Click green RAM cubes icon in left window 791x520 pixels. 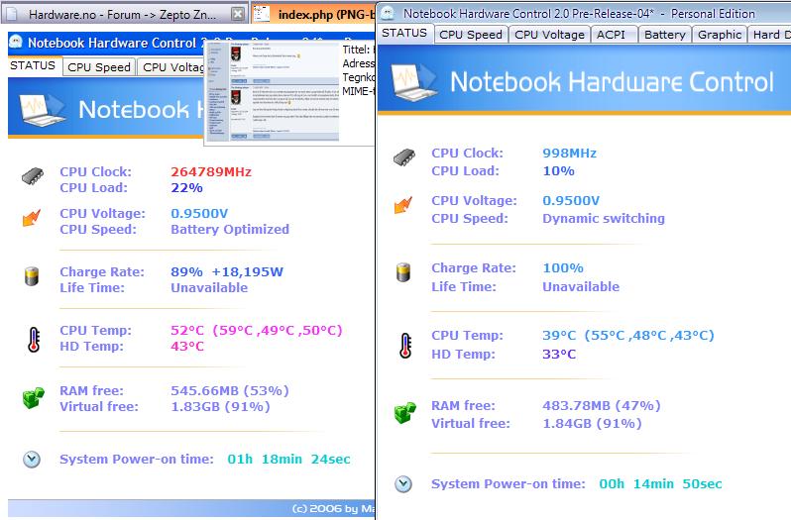[34, 397]
